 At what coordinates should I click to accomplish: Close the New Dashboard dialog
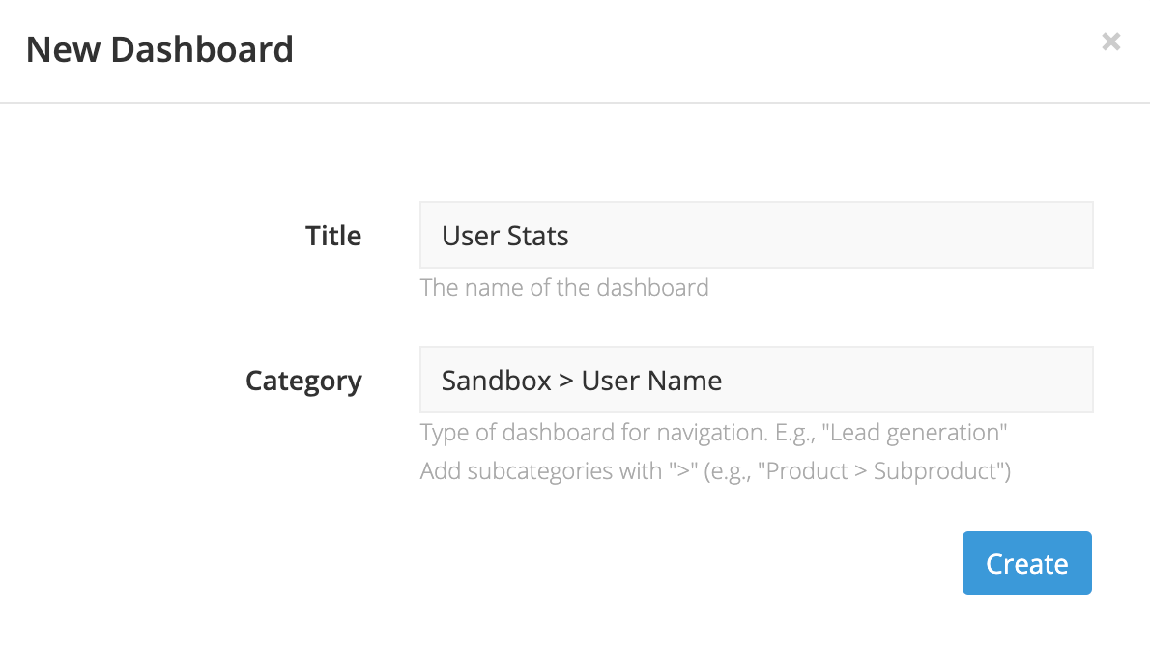(x=1111, y=42)
